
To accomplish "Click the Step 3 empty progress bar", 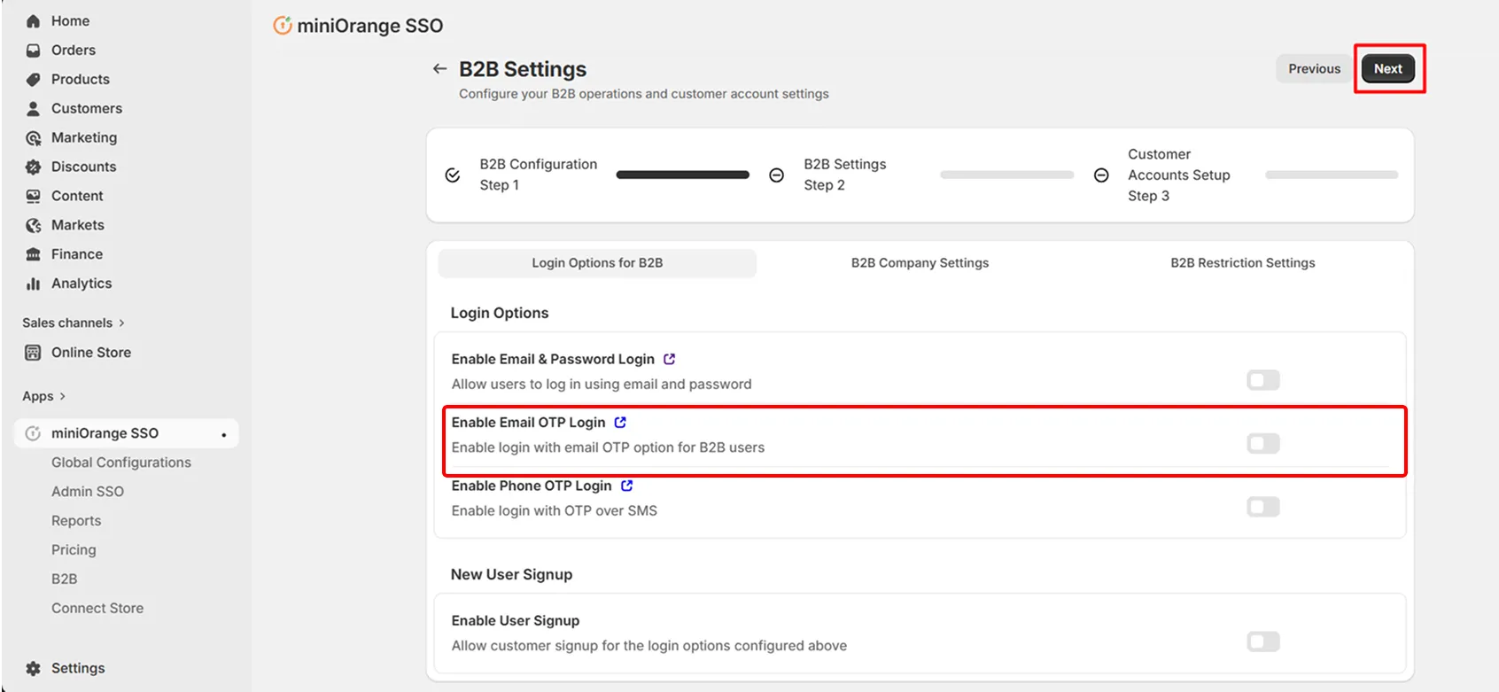I will coord(1332,175).
